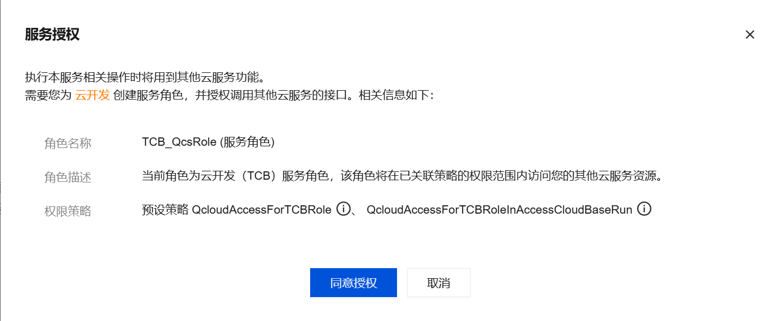Click the TCB_QcsRole role name text

tap(179, 142)
